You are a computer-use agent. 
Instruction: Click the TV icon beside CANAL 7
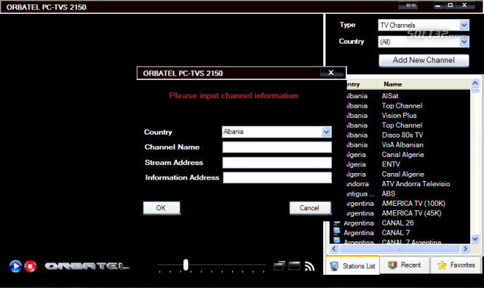pos(337,231)
